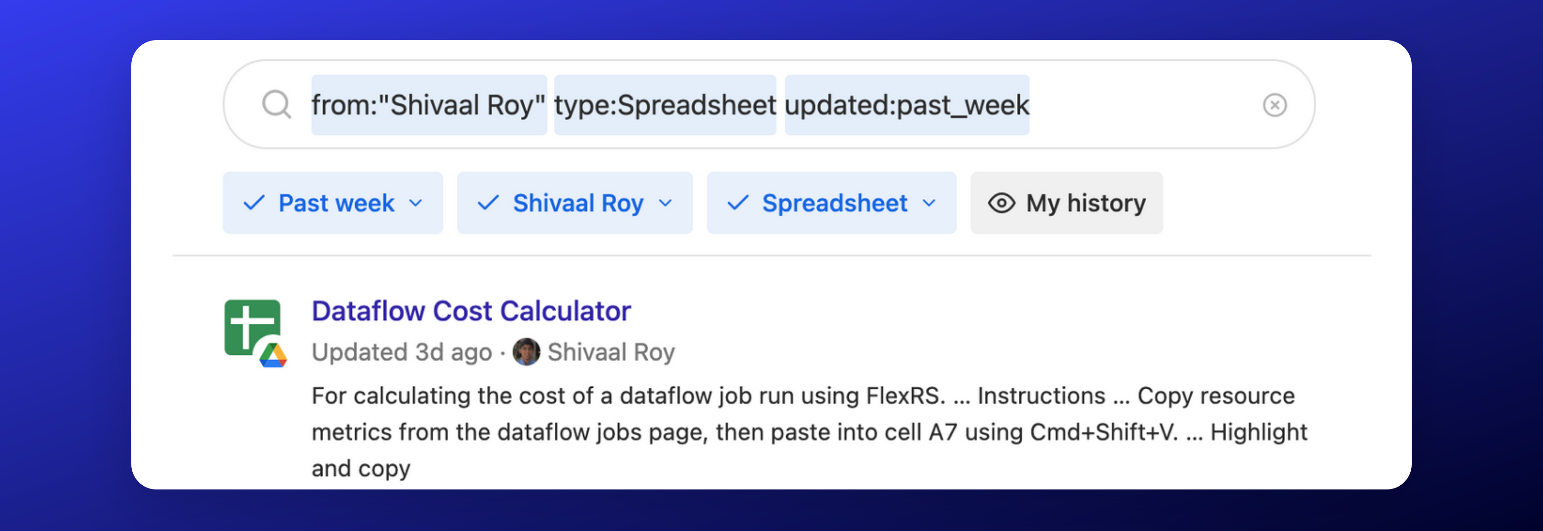Click Shivaal Roy's avatar photo
The image size is (1543, 531).
click(526, 352)
